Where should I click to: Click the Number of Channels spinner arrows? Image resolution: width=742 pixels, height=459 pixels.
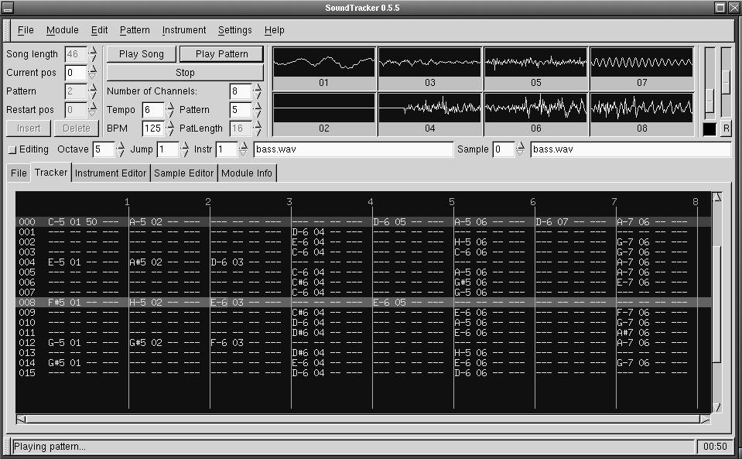pyautogui.click(x=258, y=91)
